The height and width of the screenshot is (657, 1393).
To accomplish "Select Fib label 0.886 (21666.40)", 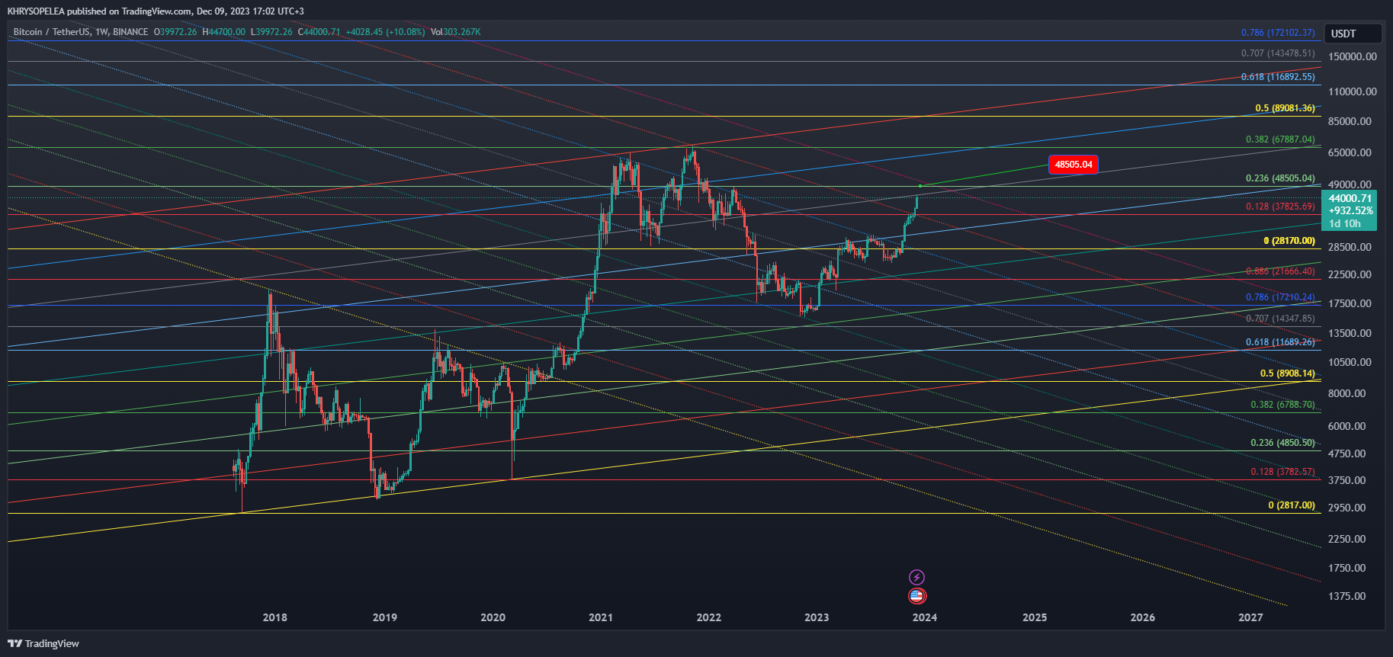I will [x=1280, y=271].
